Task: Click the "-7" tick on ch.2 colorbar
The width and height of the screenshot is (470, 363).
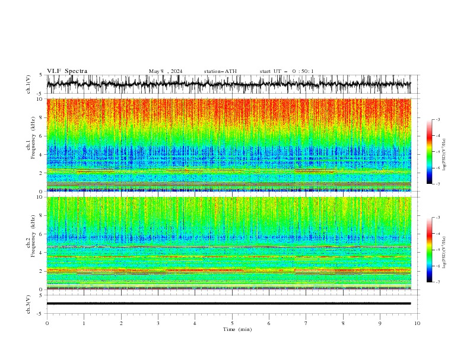Action: 437,282
